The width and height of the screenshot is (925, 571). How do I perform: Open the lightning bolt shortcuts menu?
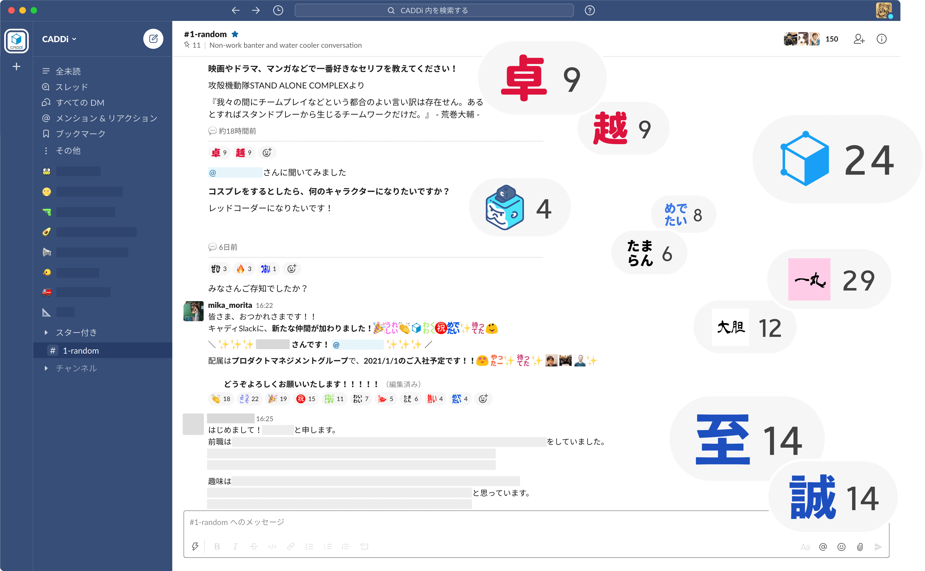pyautogui.click(x=195, y=546)
